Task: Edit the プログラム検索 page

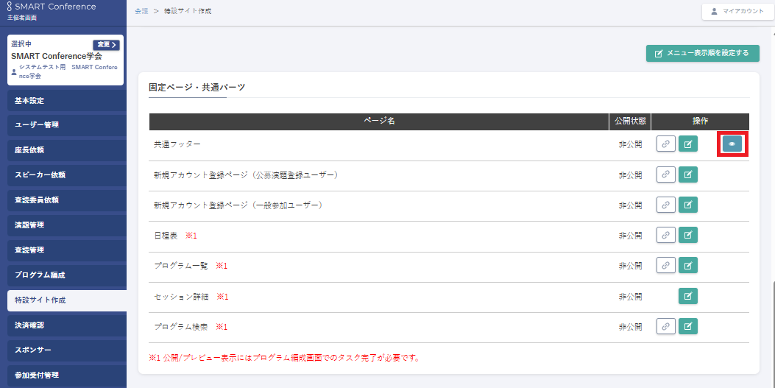Action: coord(687,326)
